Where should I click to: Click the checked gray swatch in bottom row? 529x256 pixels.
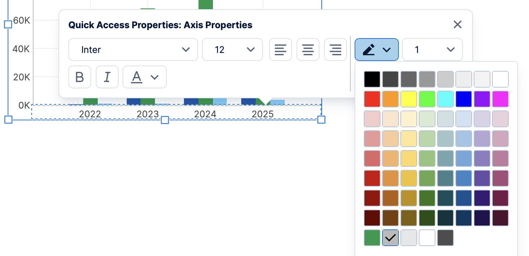click(390, 237)
